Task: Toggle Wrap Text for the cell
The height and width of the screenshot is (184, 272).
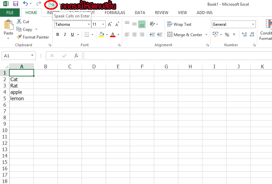Action: pos(179,24)
